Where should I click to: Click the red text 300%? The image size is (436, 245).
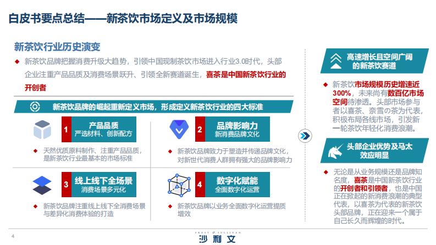[342, 93]
